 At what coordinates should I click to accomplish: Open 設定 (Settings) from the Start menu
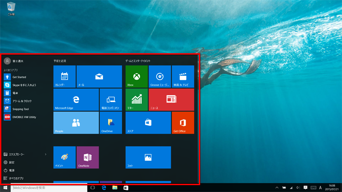(12, 162)
